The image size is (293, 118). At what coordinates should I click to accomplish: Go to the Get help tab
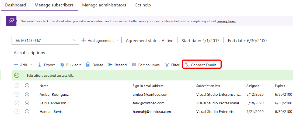pyautogui.click(x=143, y=5)
